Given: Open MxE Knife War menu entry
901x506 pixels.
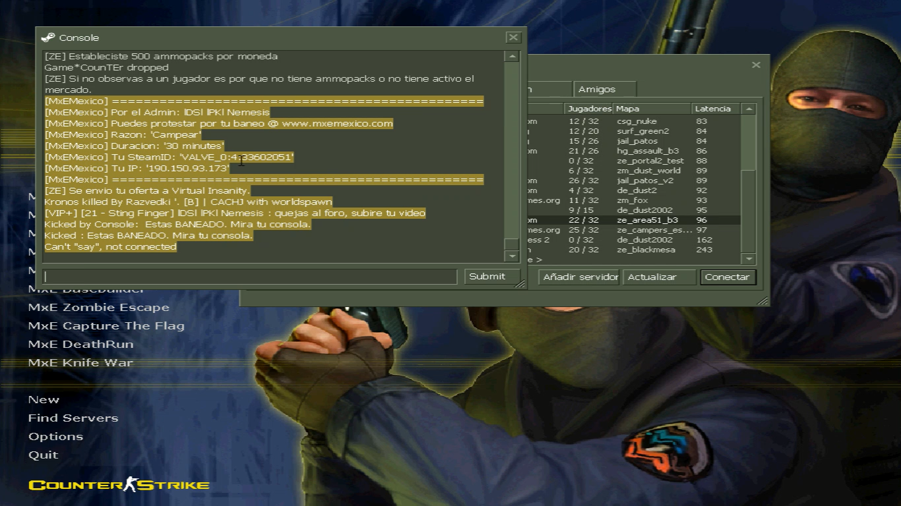Looking at the screenshot, I should [x=80, y=363].
